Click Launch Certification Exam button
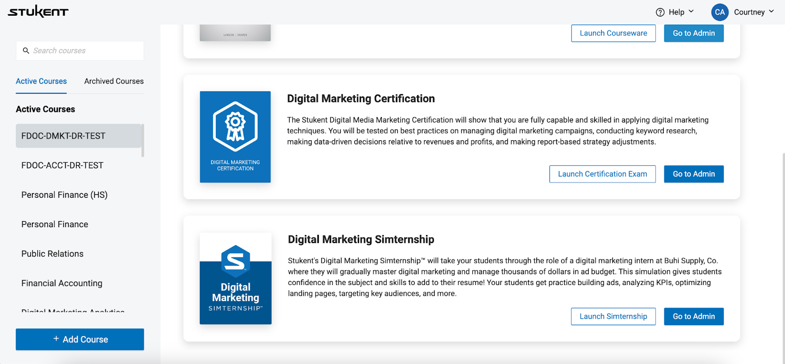Screen dimensions: 785x364 pyautogui.click(x=602, y=174)
